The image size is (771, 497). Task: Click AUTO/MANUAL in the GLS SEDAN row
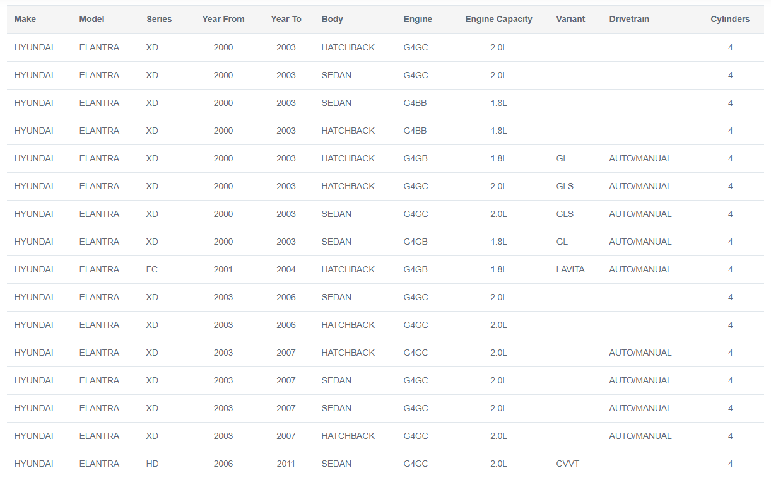[640, 214]
